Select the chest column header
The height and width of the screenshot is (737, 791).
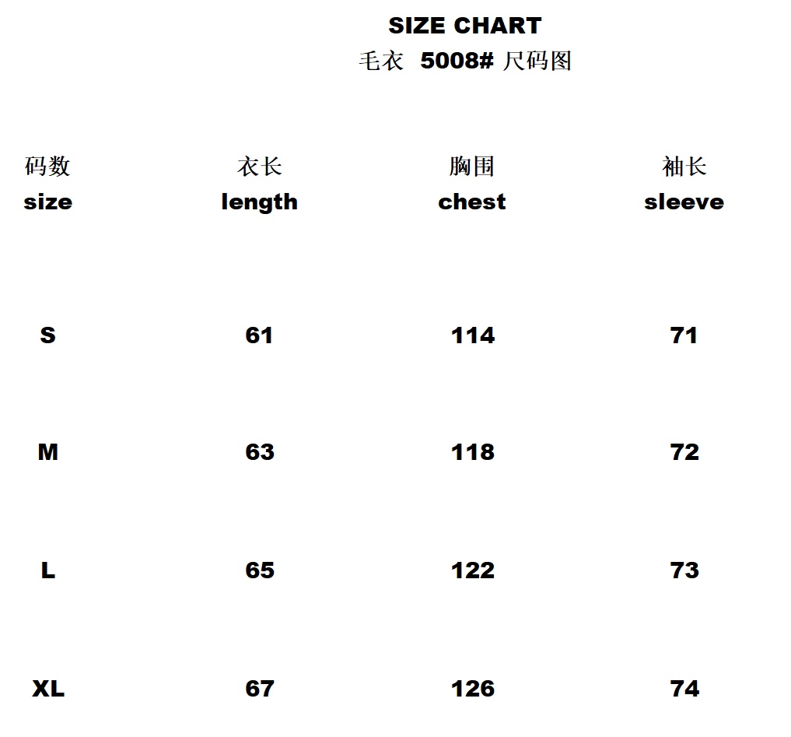[471, 202]
